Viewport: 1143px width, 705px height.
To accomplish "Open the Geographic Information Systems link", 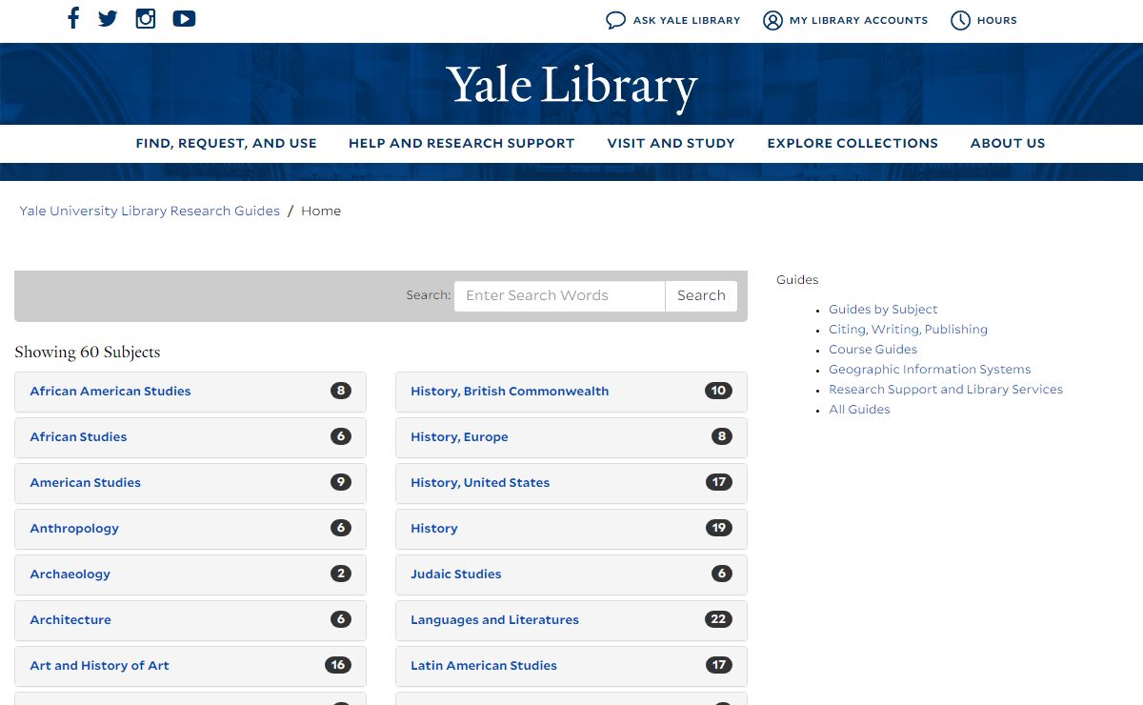I will (930, 370).
